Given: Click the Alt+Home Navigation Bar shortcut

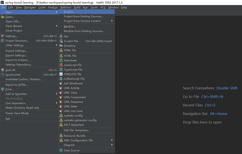Looking at the screenshot, I should [218, 114].
